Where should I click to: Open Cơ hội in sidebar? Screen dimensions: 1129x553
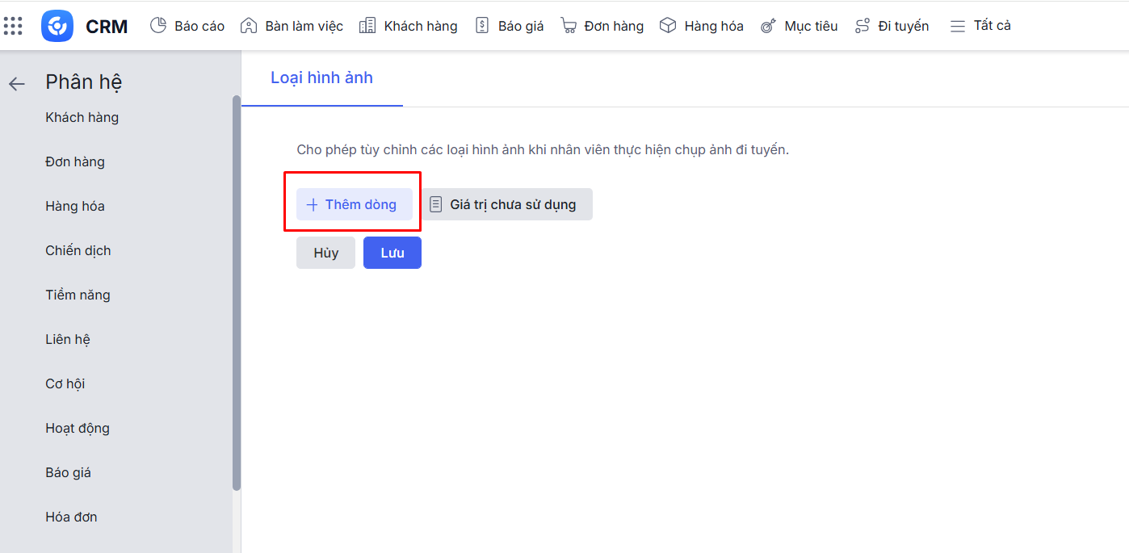click(x=65, y=383)
